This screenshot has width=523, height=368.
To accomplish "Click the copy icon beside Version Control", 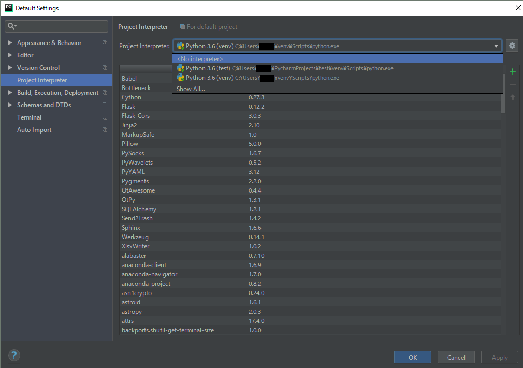I will [x=105, y=68].
